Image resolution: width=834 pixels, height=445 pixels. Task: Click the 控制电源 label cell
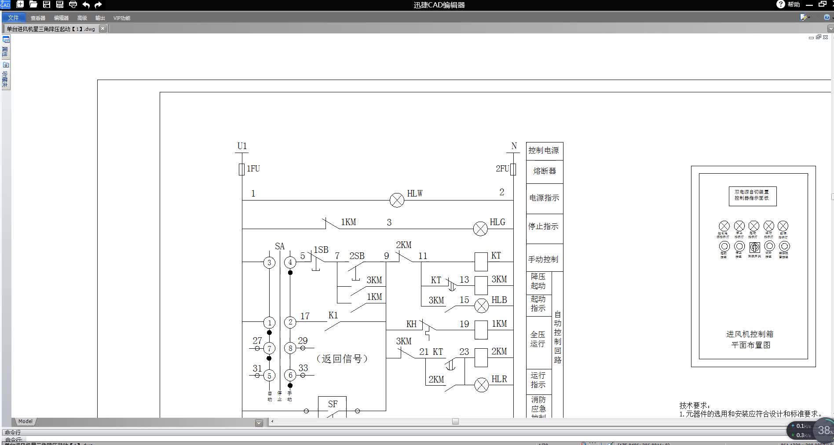point(545,150)
